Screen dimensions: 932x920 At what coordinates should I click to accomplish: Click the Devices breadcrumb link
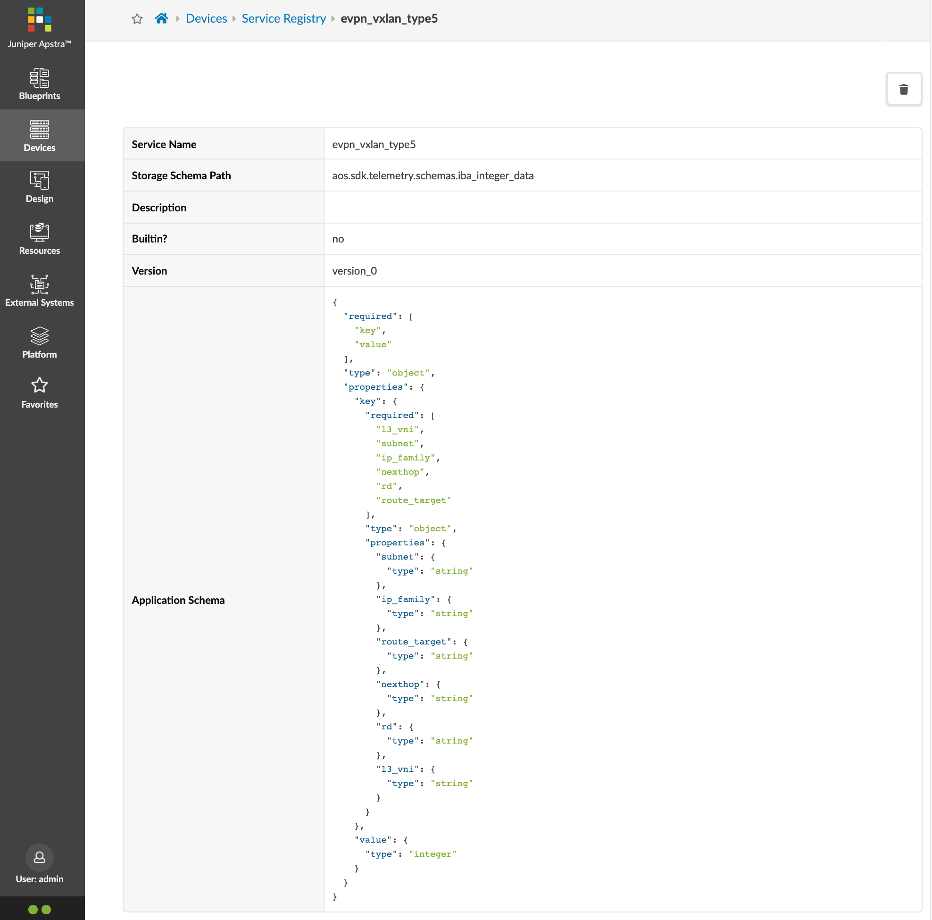tap(206, 18)
